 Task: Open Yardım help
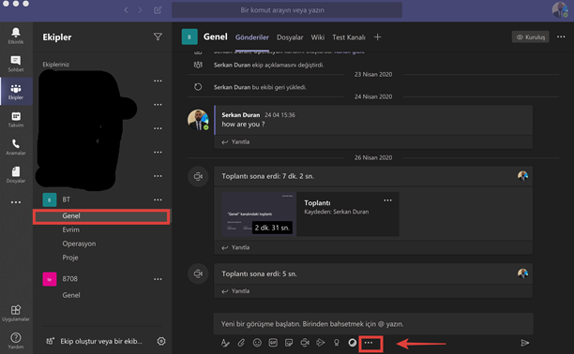pos(16,341)
